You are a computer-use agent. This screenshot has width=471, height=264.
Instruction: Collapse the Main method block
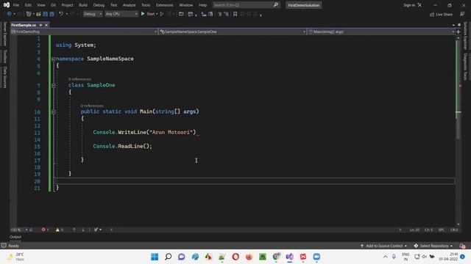(54, 112)
